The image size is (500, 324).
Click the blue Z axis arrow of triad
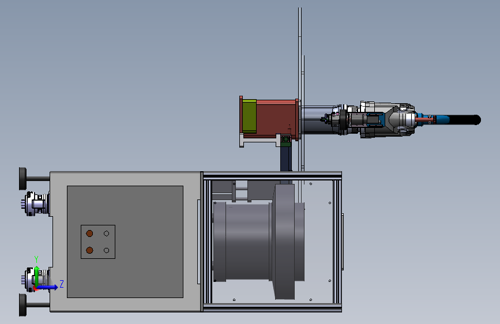[47, 287]
